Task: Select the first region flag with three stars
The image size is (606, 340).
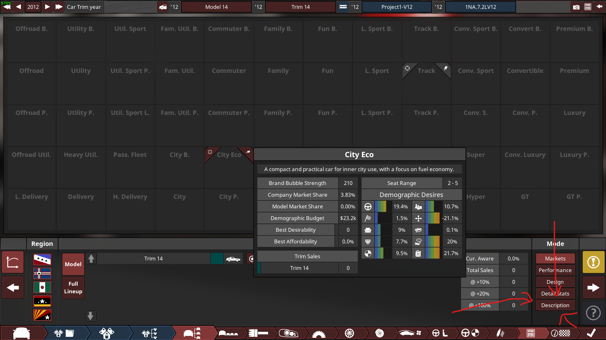Action: tap(42, 259)
